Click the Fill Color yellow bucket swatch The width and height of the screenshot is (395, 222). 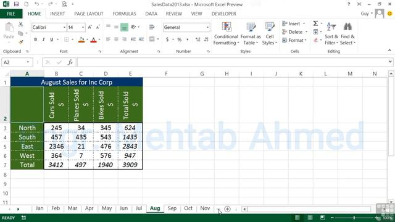click(81, 39)
